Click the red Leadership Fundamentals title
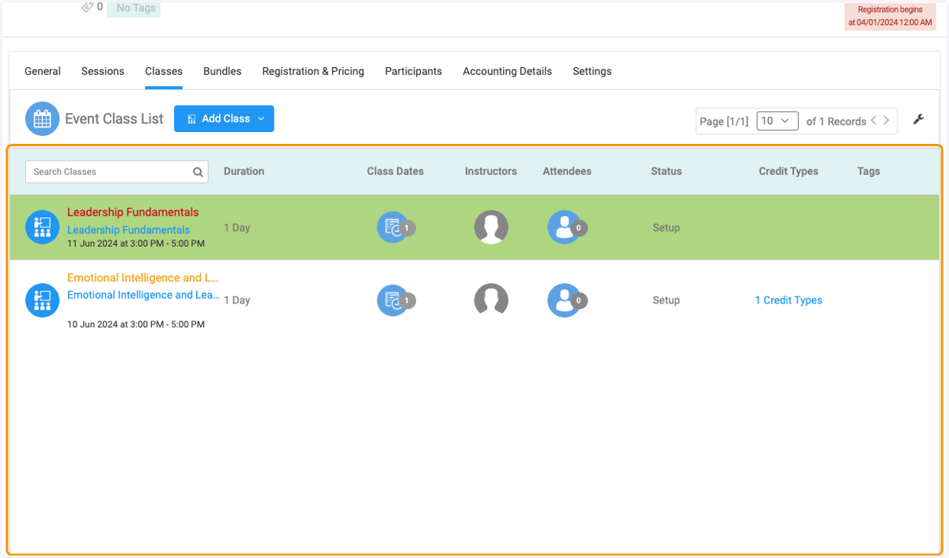Image resolution: width=949 pixels, height=558 pixels. [133, 212]
